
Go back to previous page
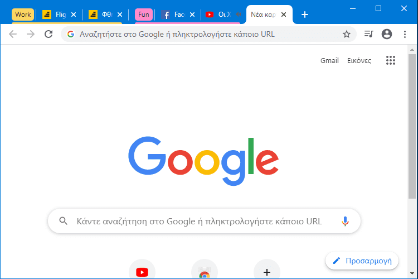[x=13, y=34]
